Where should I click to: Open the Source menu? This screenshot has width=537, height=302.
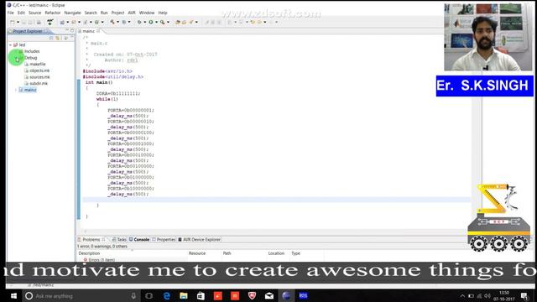tap(34, 13)
